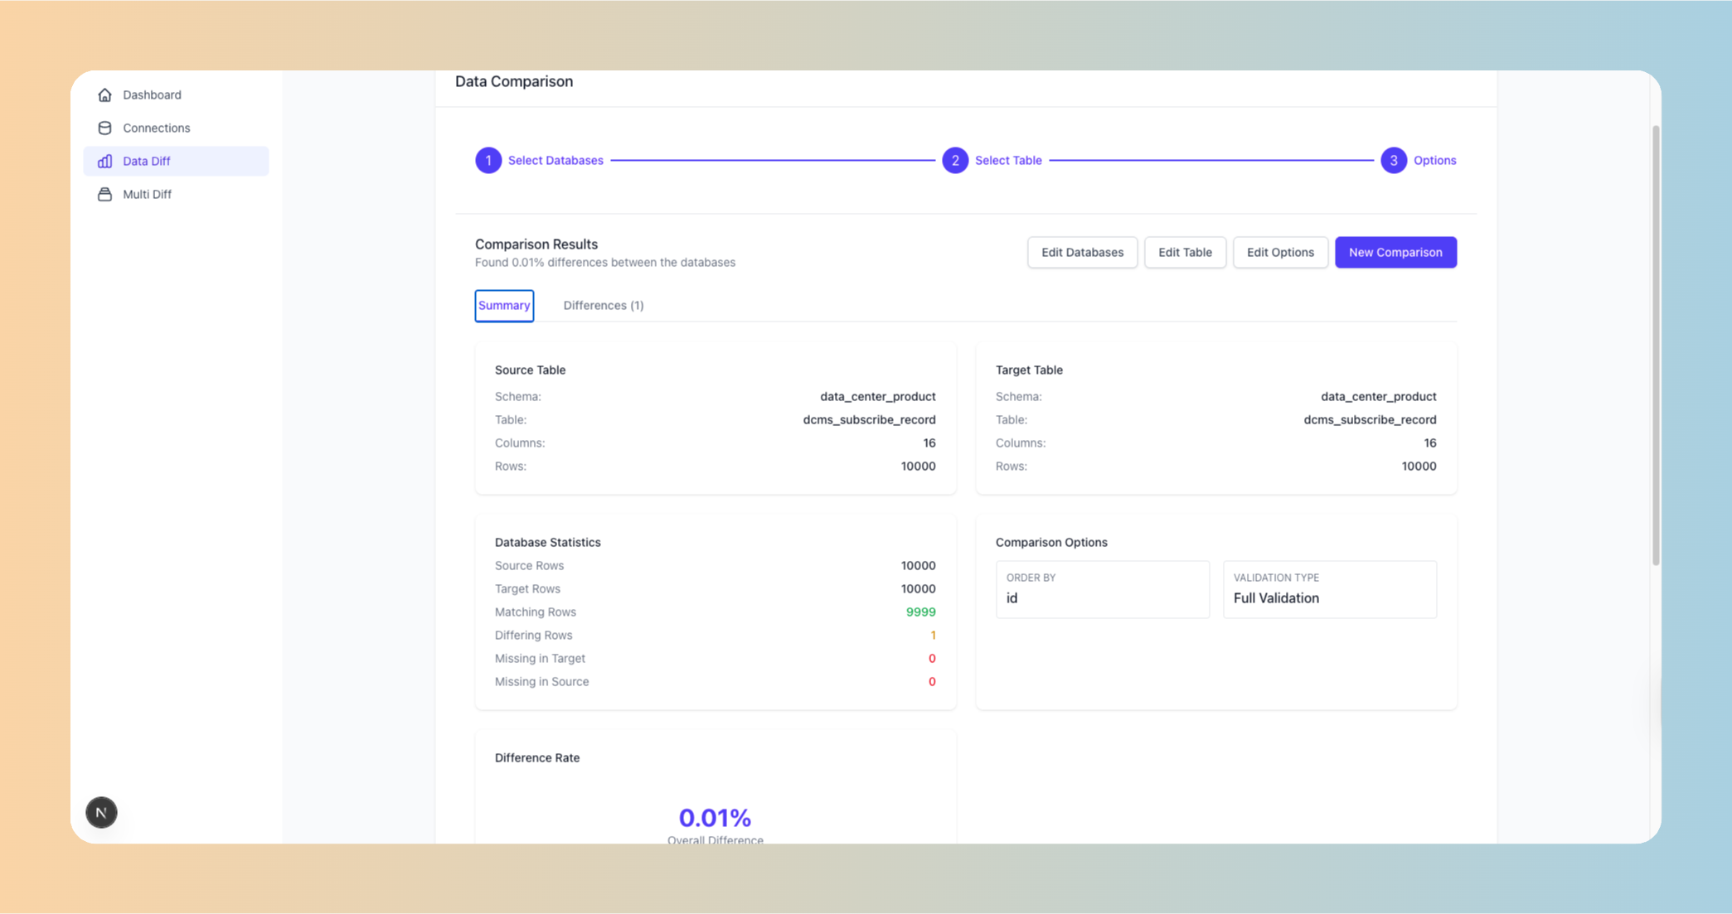Click the Data Diff chart icon
The height and width of the screenshot is (914, 1732).
point(104,161)
